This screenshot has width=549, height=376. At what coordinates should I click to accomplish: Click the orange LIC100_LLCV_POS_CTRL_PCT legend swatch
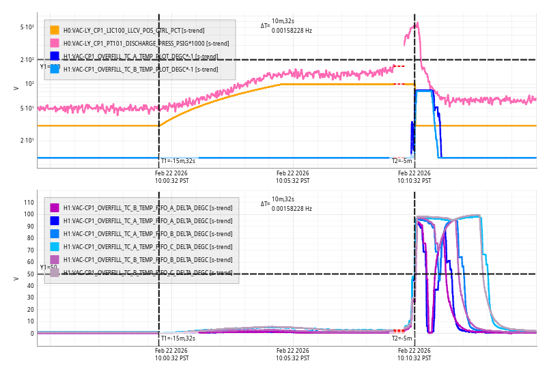pyautogui.click(x=55, y=30)
